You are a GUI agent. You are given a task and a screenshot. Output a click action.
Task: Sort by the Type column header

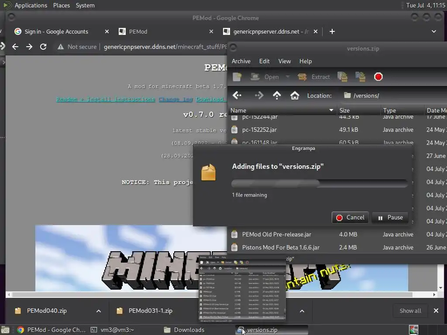point(402,110)
